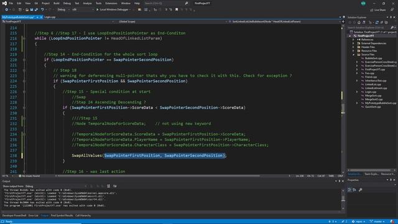Click the Clear All icon in Output panel
This screenshot has width=398, height=224.
(x=109, y=186)
